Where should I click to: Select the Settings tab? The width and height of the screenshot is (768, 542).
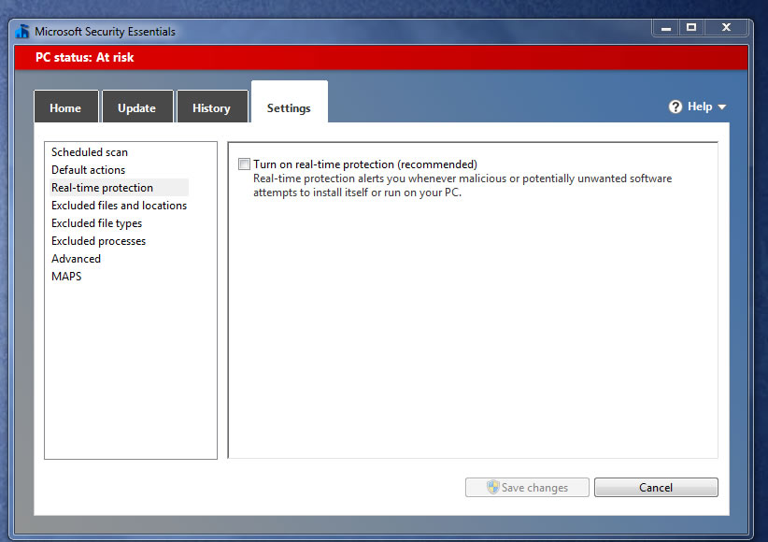coord(289,103)
